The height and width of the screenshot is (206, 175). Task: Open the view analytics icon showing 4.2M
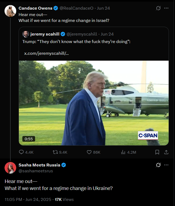(x=123, y=152)
